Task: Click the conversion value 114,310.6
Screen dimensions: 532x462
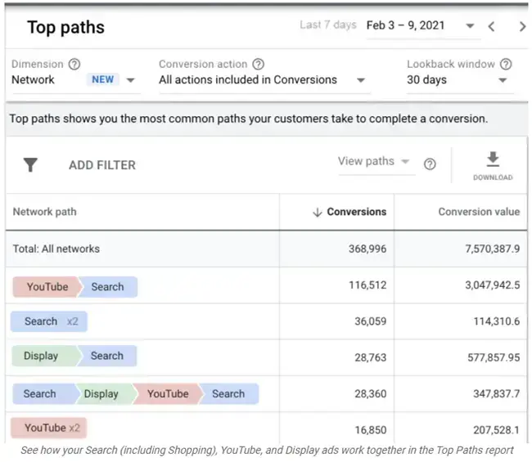Action: [x=497, y=321]
